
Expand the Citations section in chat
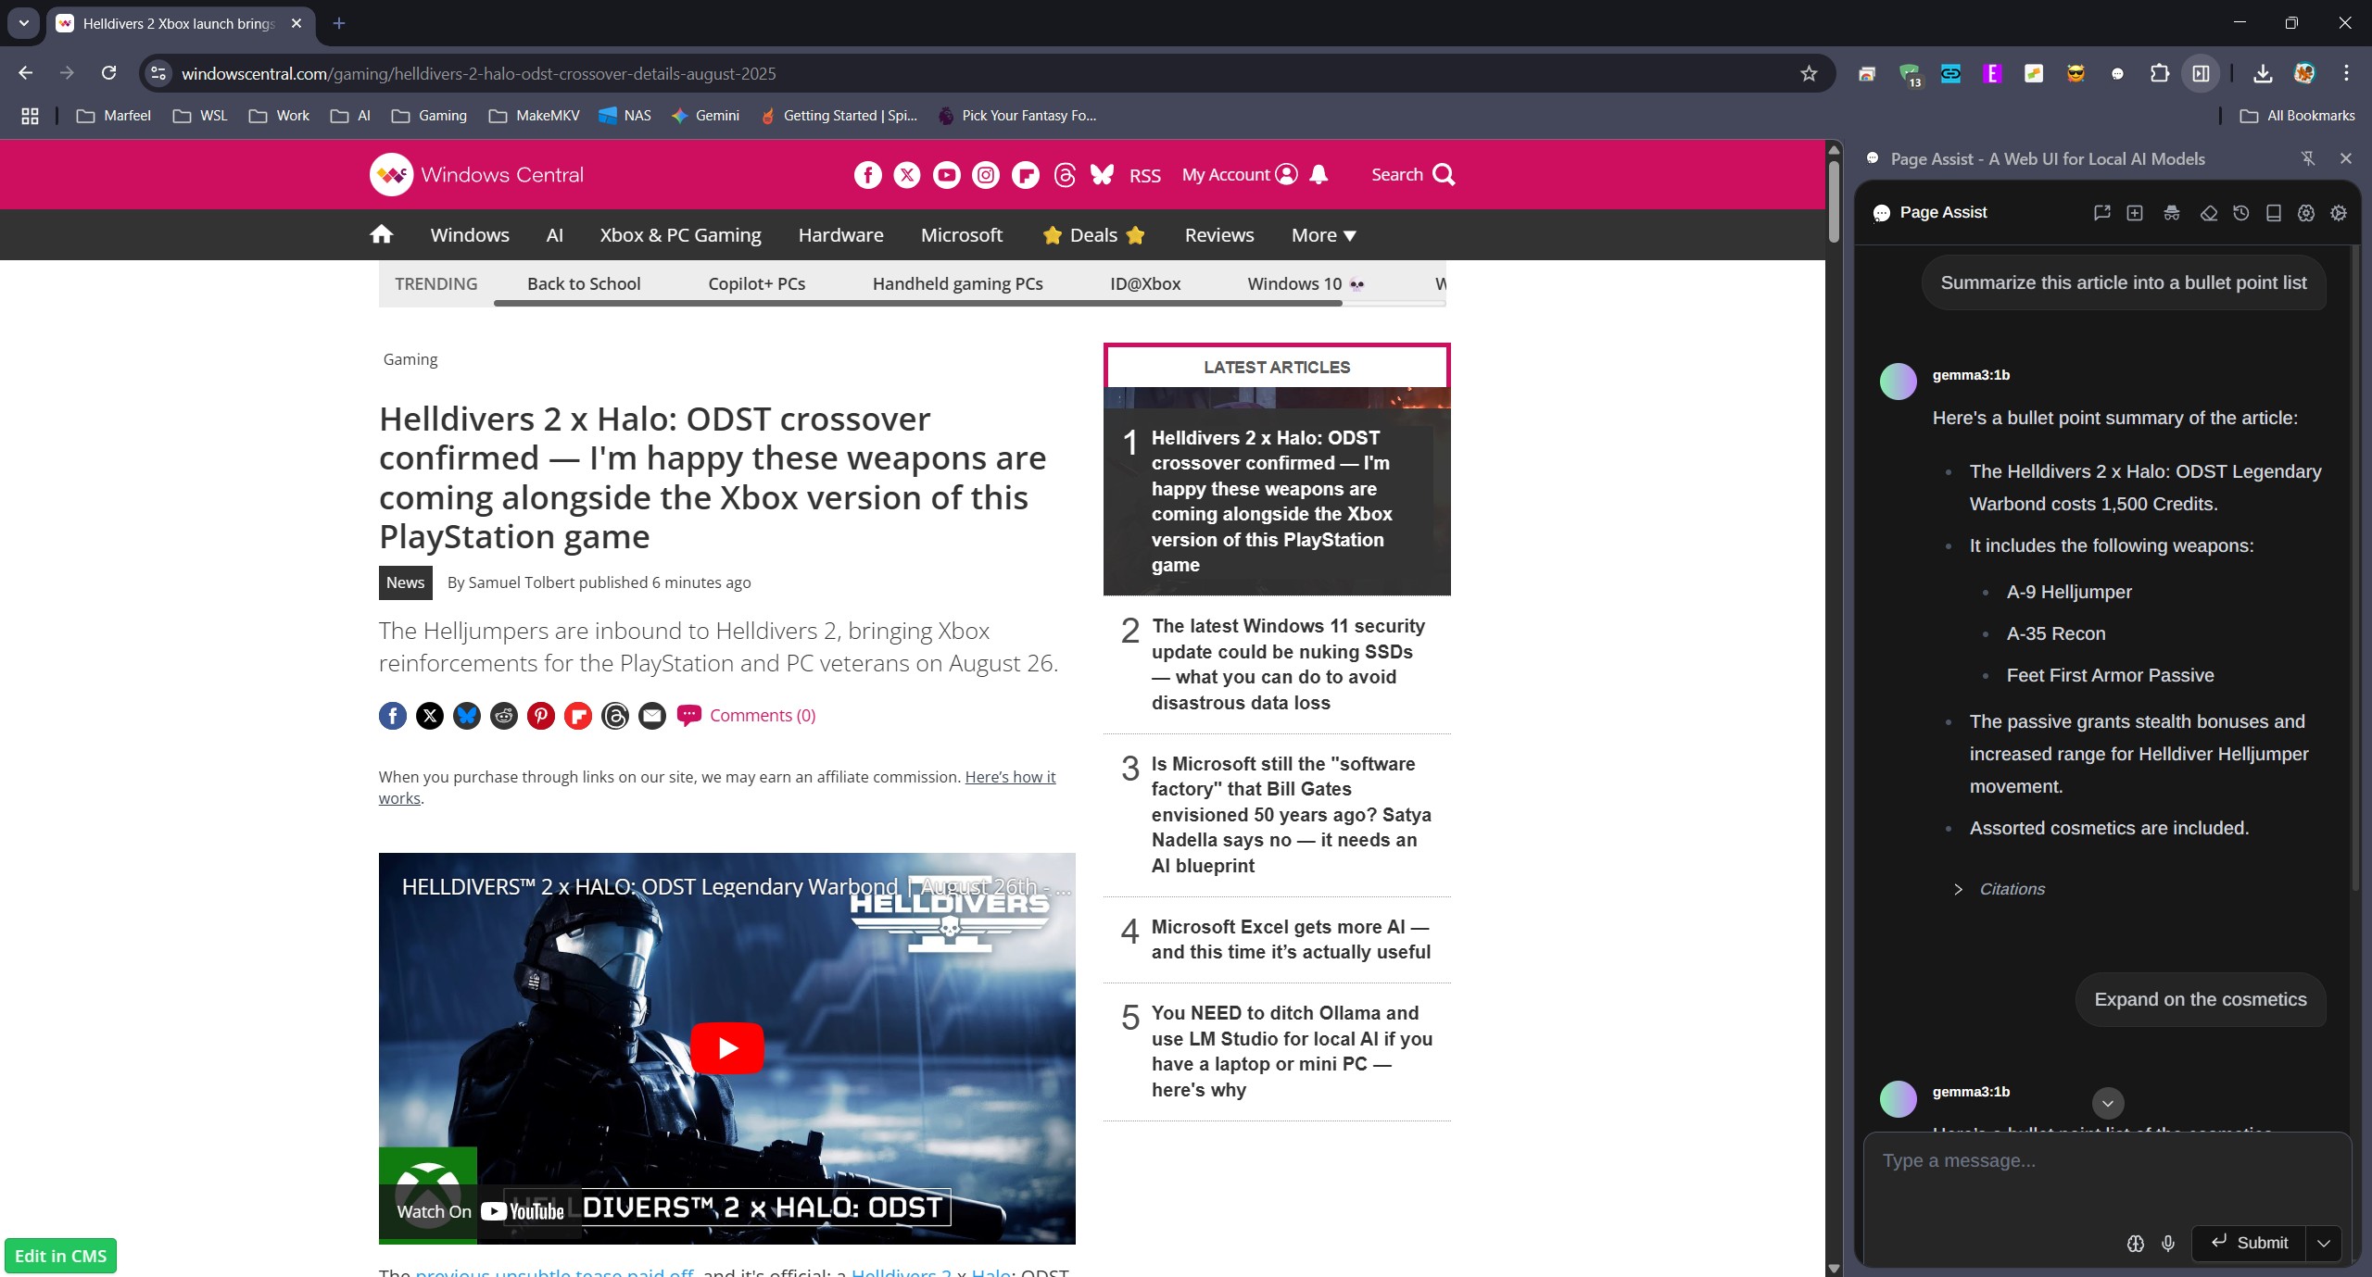tap(1999, 889)
